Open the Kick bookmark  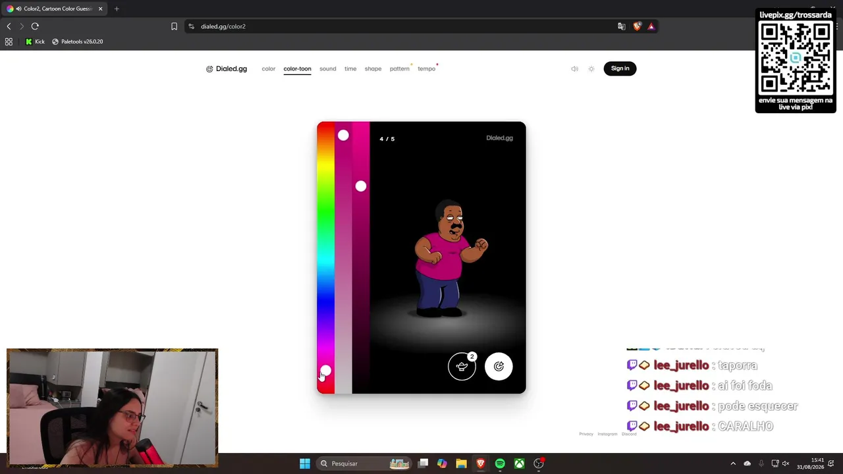(x=35, y=41)
